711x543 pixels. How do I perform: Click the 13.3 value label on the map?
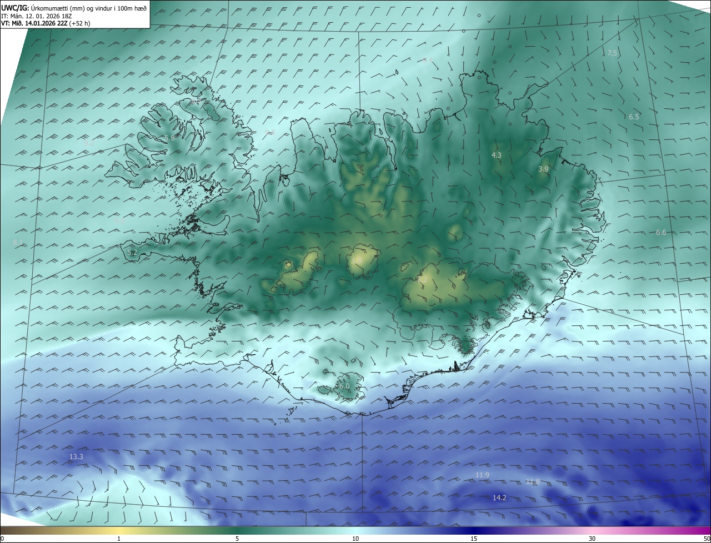click(x=76, y=456)
